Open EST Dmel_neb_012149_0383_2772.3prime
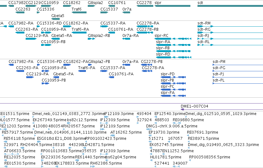 (68, 114)
